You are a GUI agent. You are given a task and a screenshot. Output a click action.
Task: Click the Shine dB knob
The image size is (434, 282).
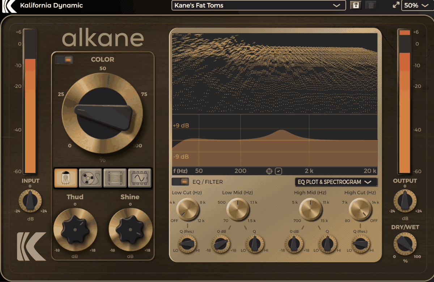tap(130, 229)
